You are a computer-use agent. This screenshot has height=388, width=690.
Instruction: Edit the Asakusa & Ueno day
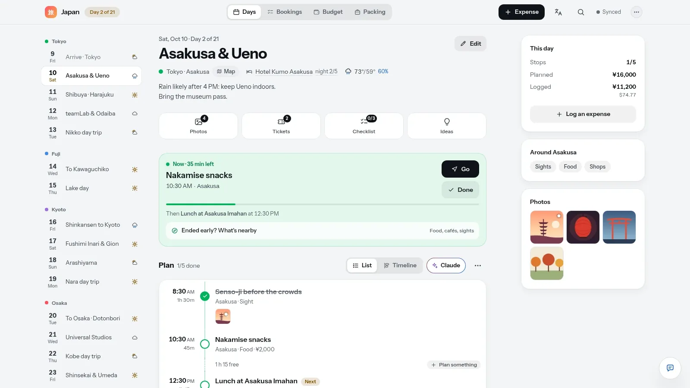(x=470, y=44)
